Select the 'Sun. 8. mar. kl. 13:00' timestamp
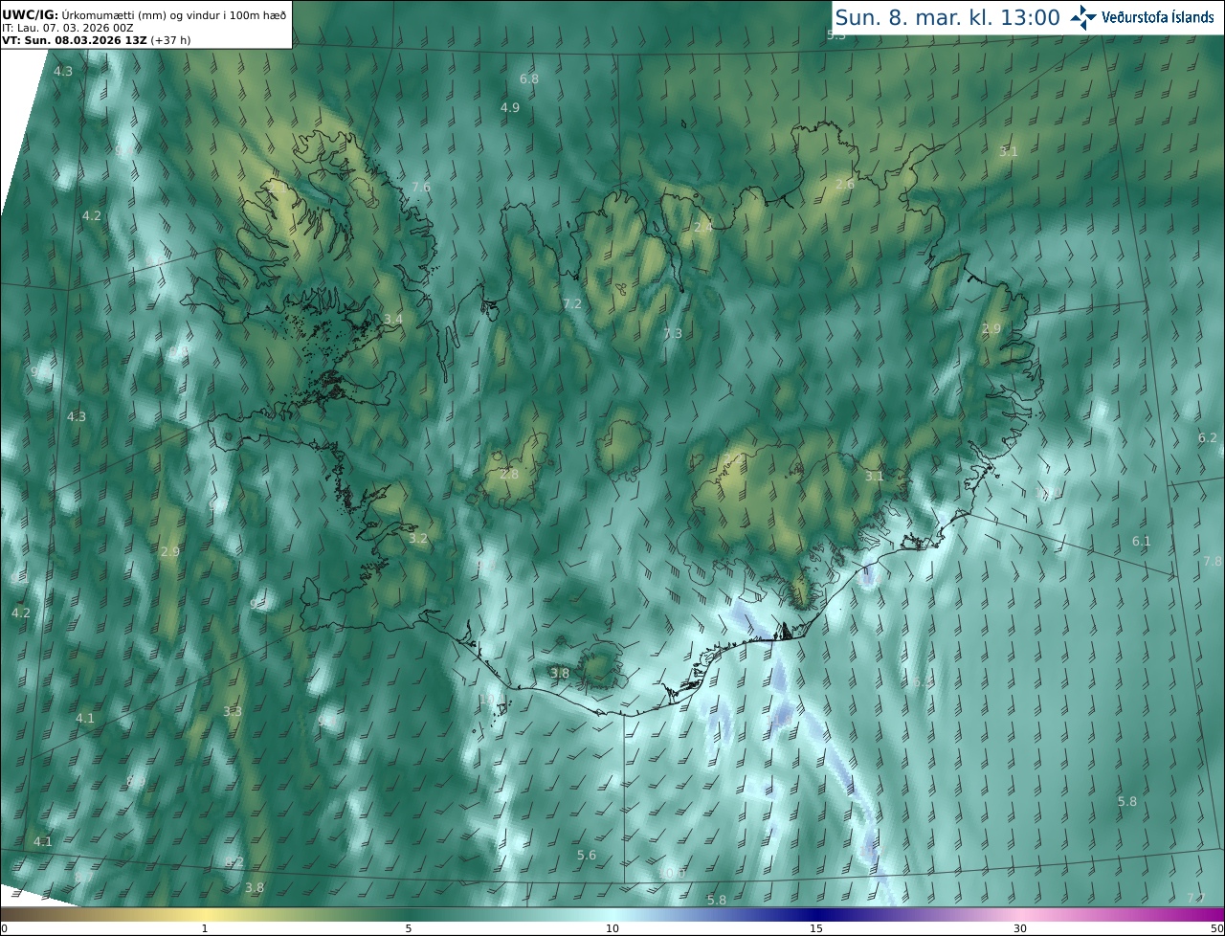The height and width of the screenshot is (936, 1225). click(947, 17)
